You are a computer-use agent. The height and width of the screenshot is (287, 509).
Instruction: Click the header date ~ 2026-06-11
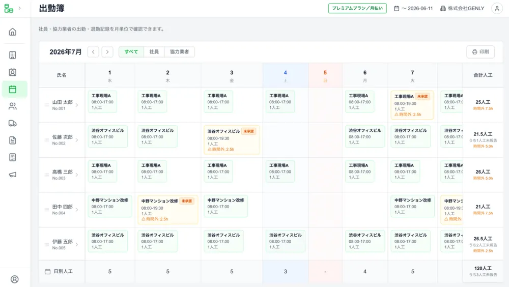[417, 9]
